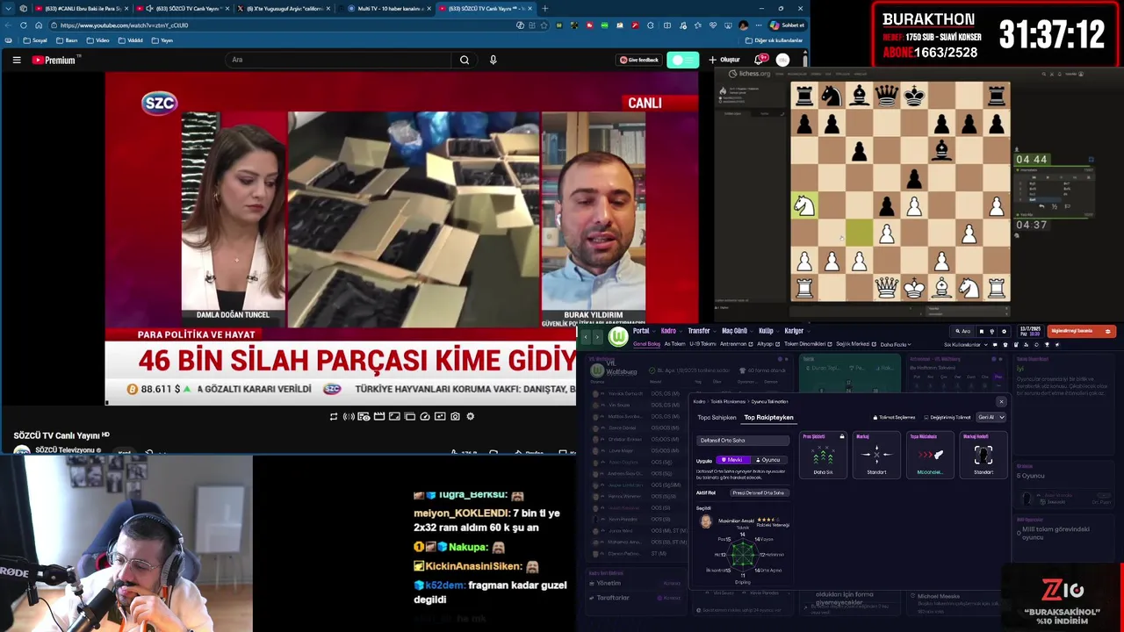The image size is (1124, 632).
Task: Click the white queen on the chessboard
Action: (x=887, y=287)
